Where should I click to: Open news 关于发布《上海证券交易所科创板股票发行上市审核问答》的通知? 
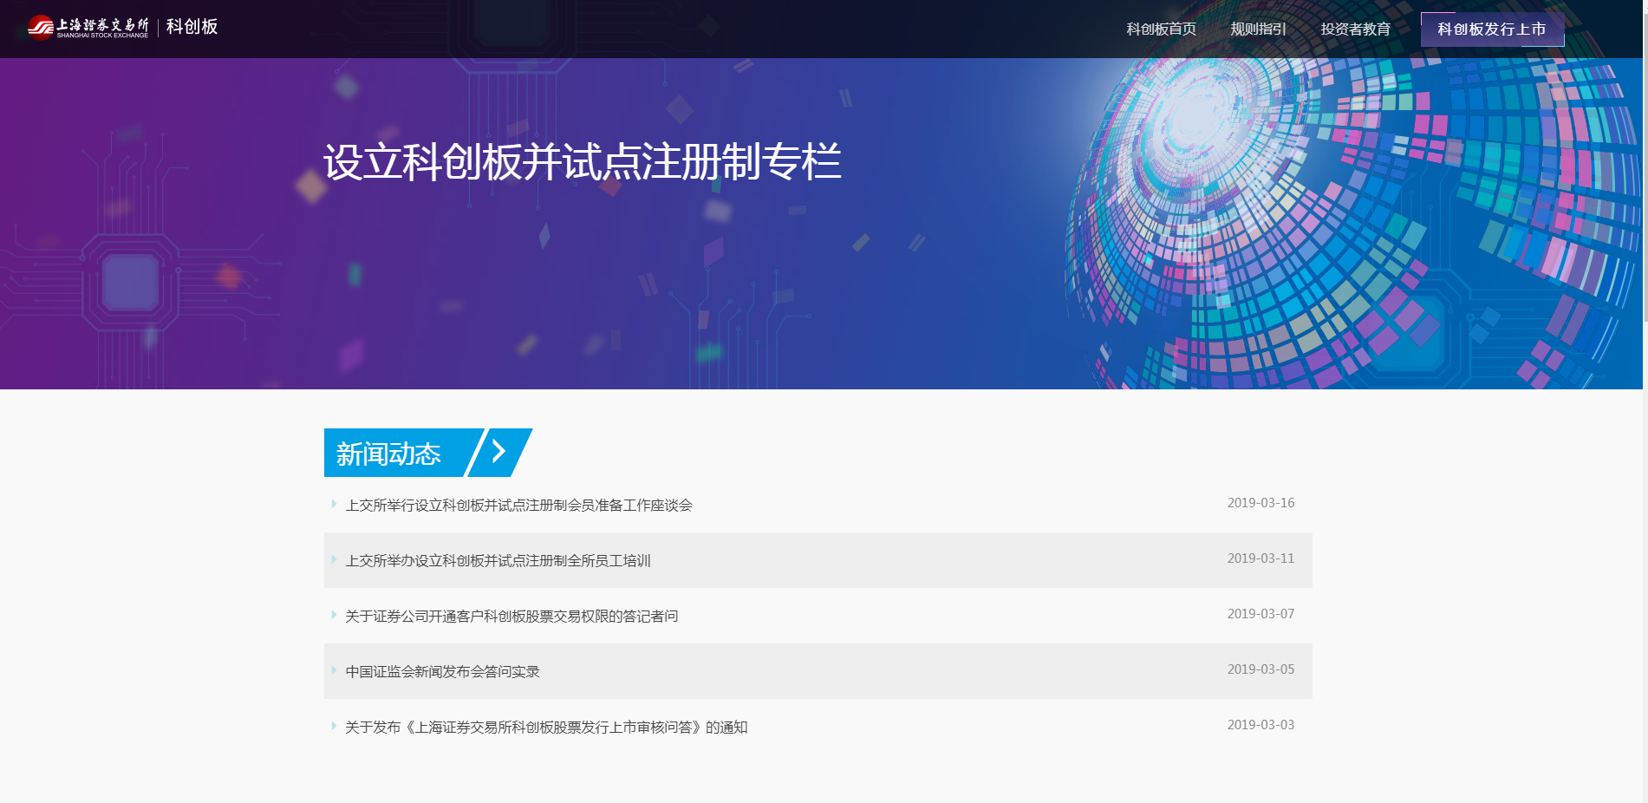546,728
